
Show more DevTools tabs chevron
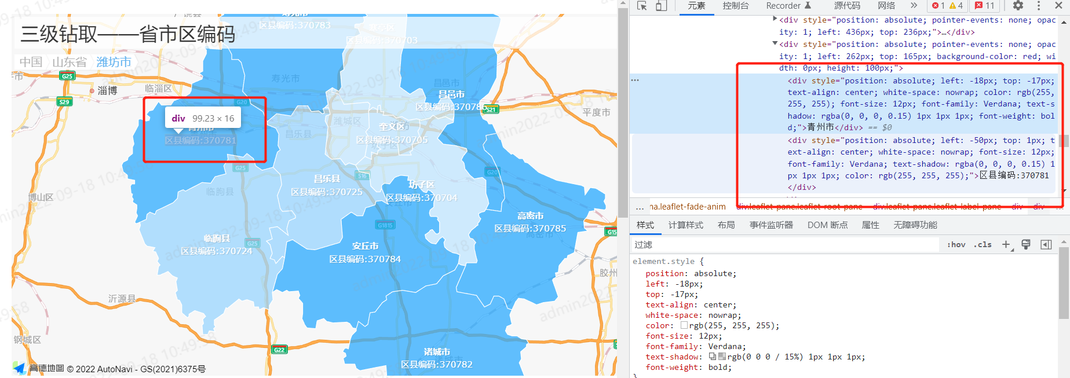[914, 6]
